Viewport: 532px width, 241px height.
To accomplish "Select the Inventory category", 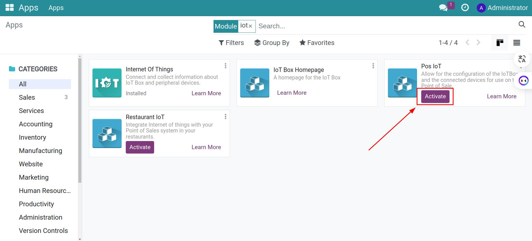I will point(40,137).
